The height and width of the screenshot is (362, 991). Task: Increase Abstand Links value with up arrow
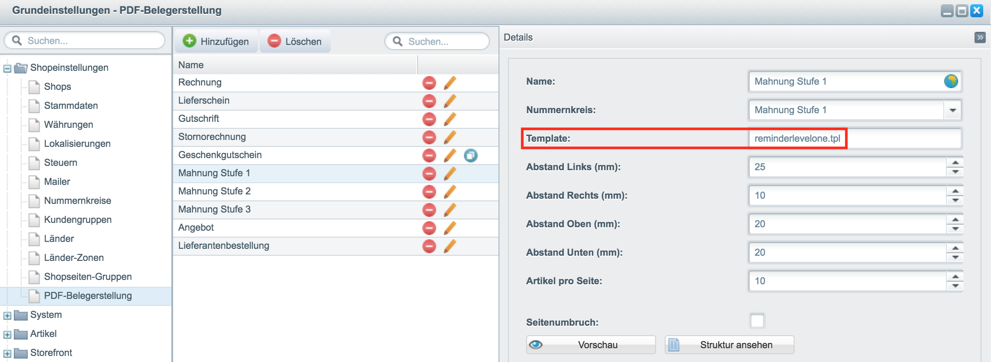[955, 162]
